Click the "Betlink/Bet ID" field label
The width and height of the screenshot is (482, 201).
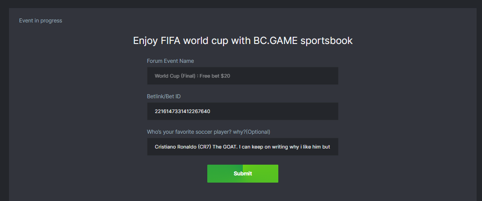click(x=164, y=96)
